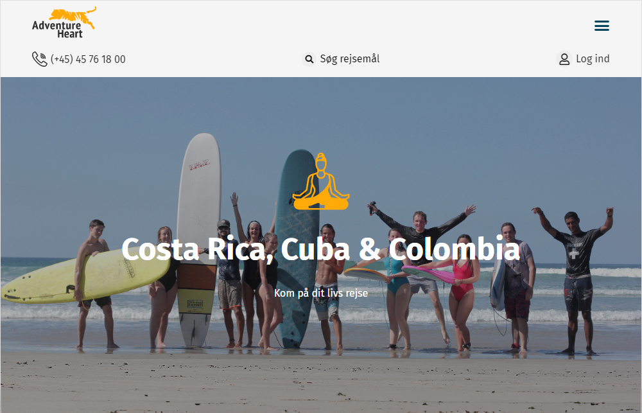Click the user profile icon
This screenshot has height=413, width=642.
(564, 59)
